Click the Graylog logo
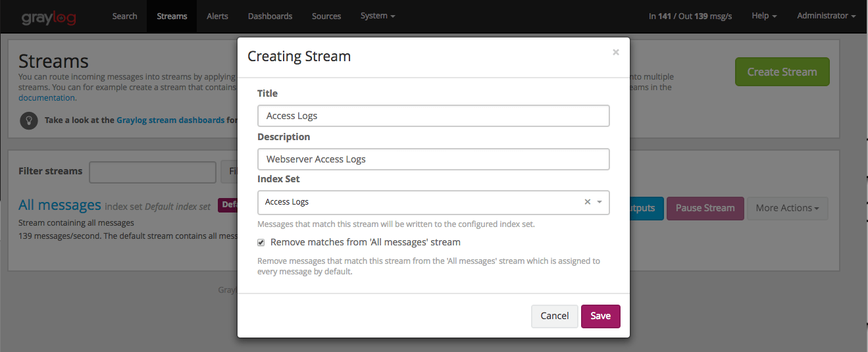Image resolution: width=868 pixels, height=352 pixels. [x=49, y=16]
